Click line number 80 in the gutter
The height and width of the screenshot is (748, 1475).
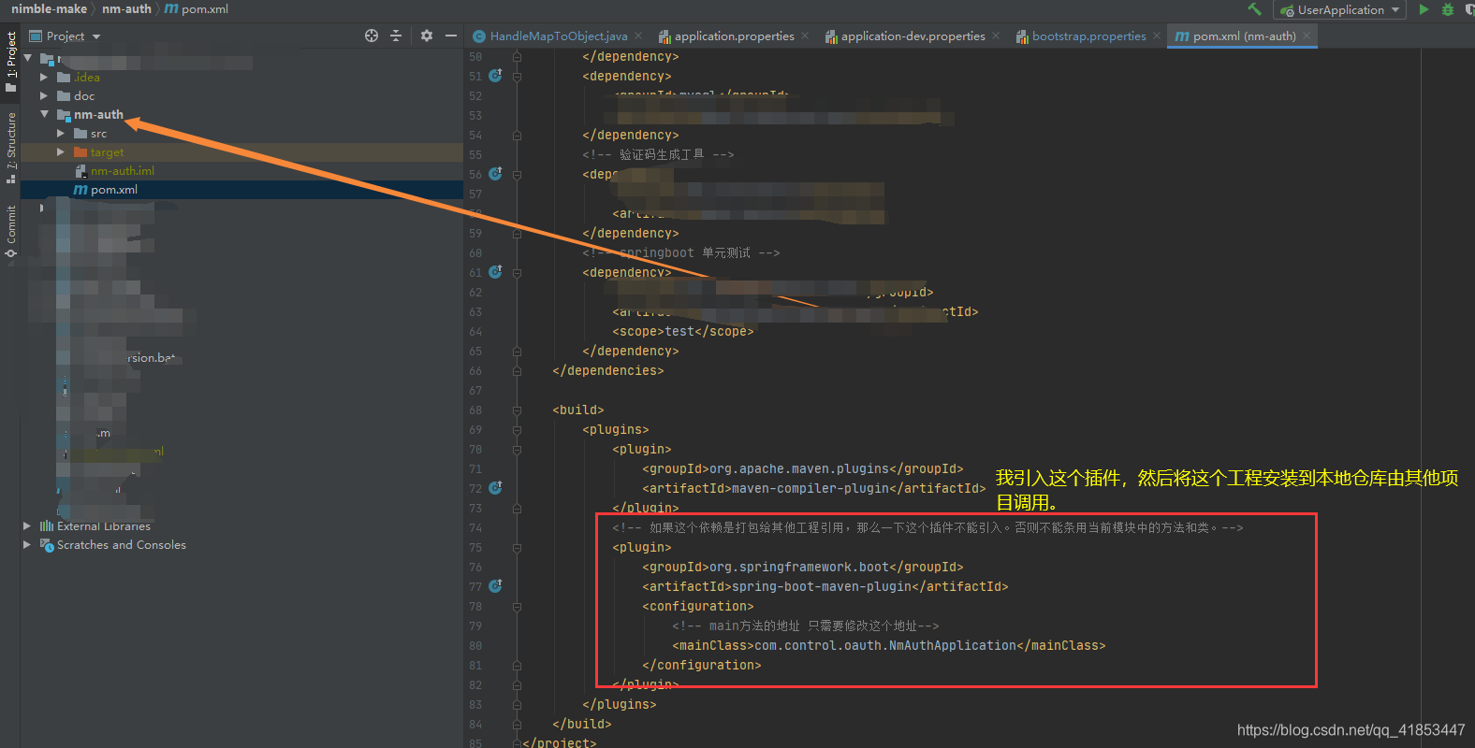(x=475, y=646)
